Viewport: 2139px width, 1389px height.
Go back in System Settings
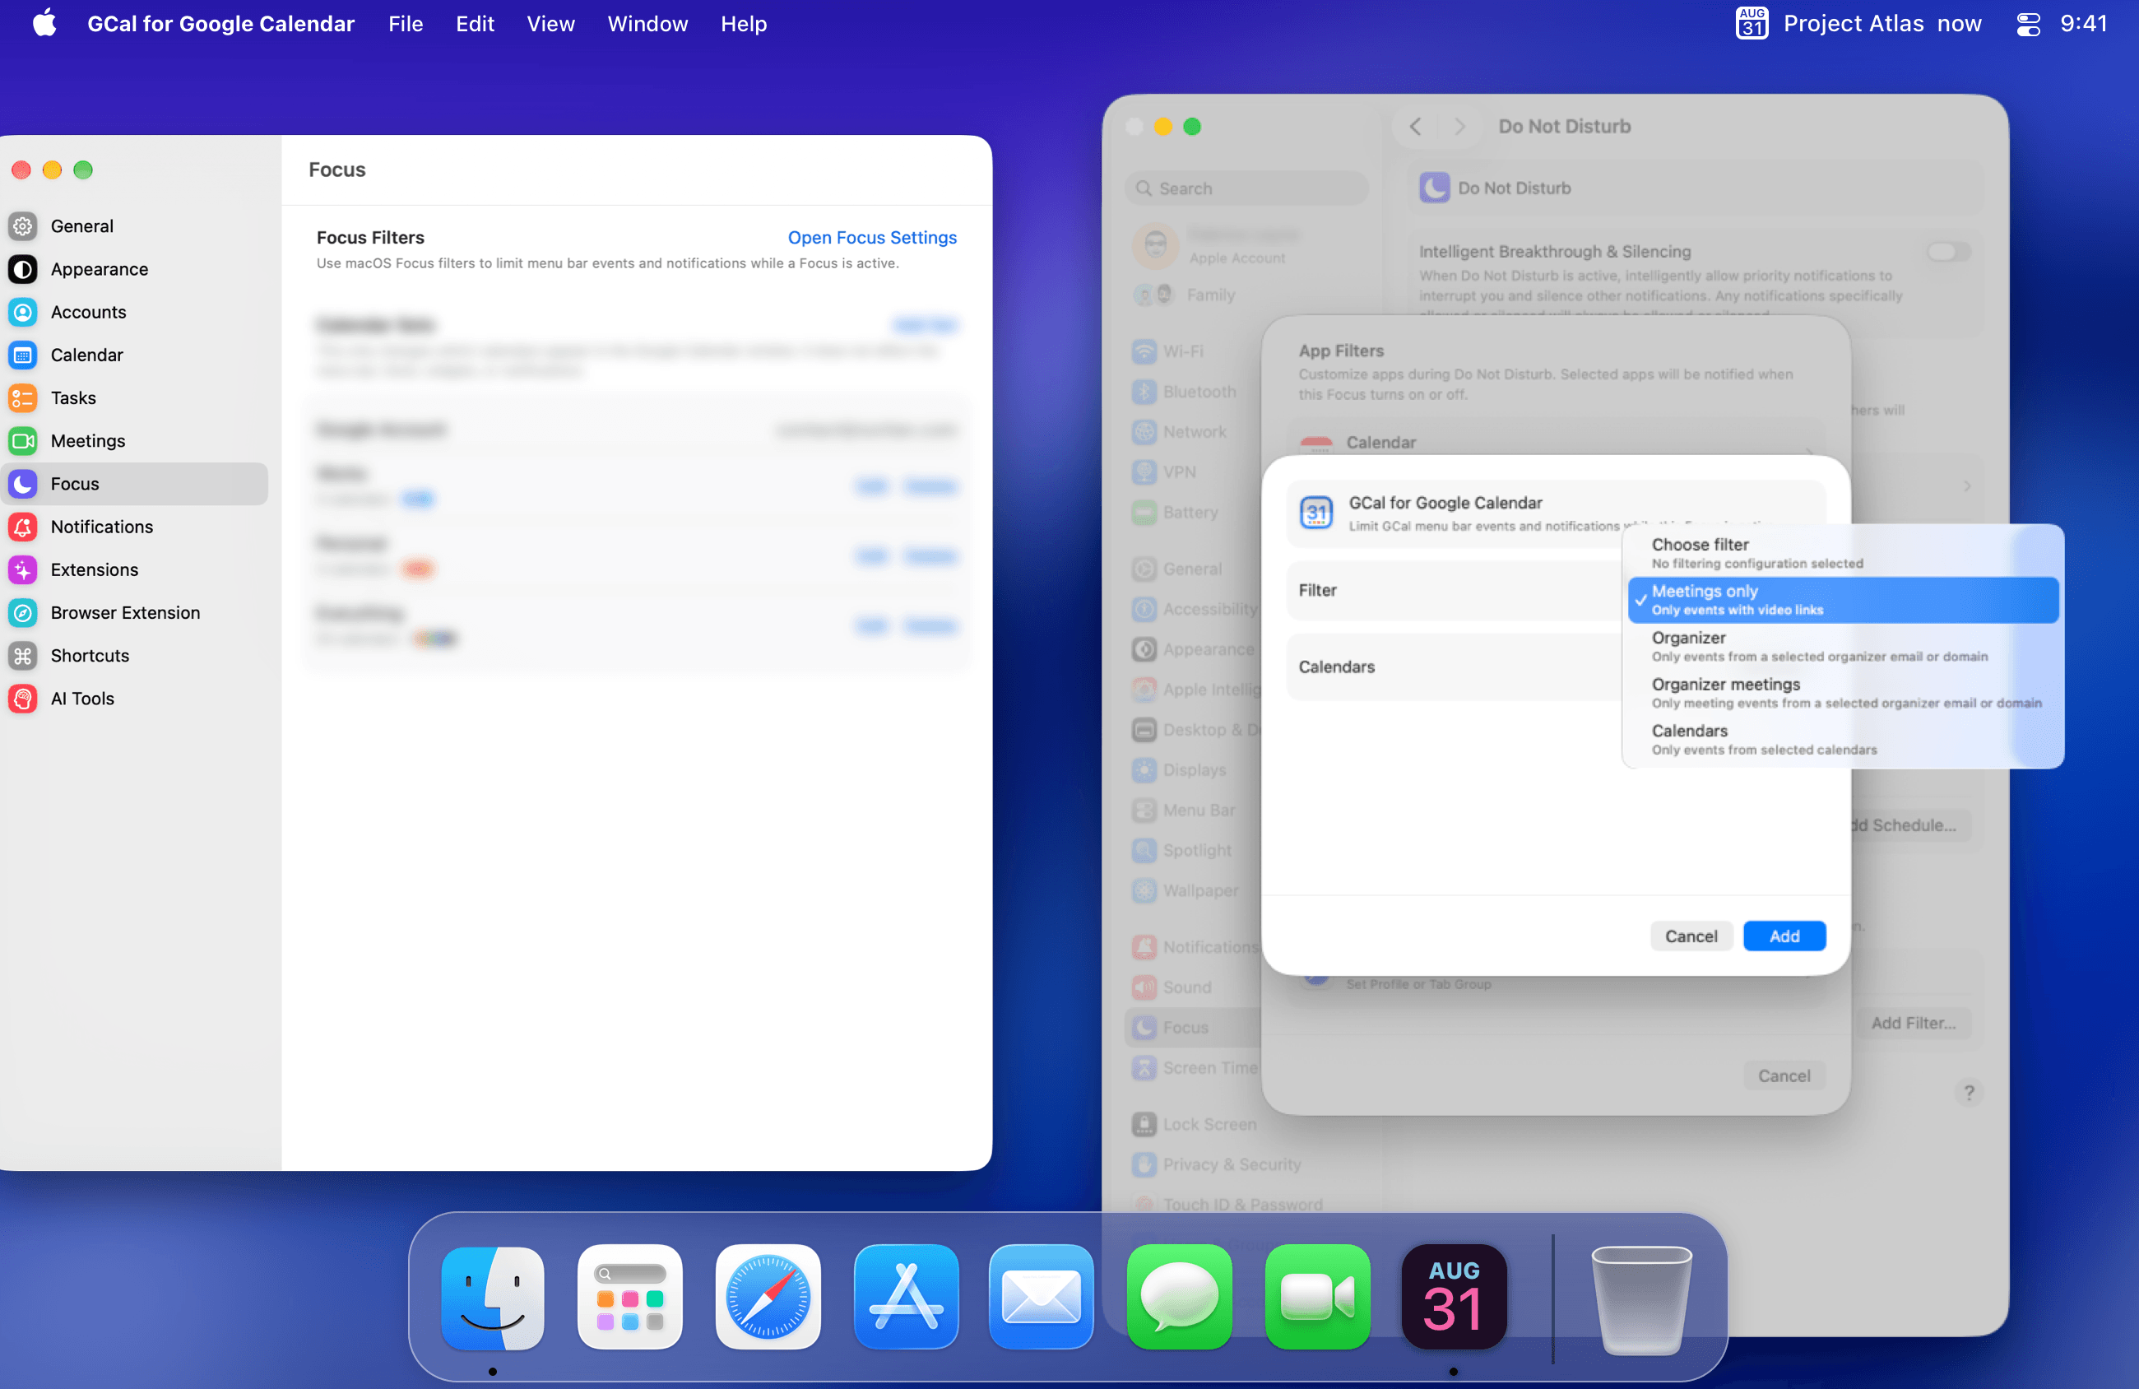pos(1416,126)
